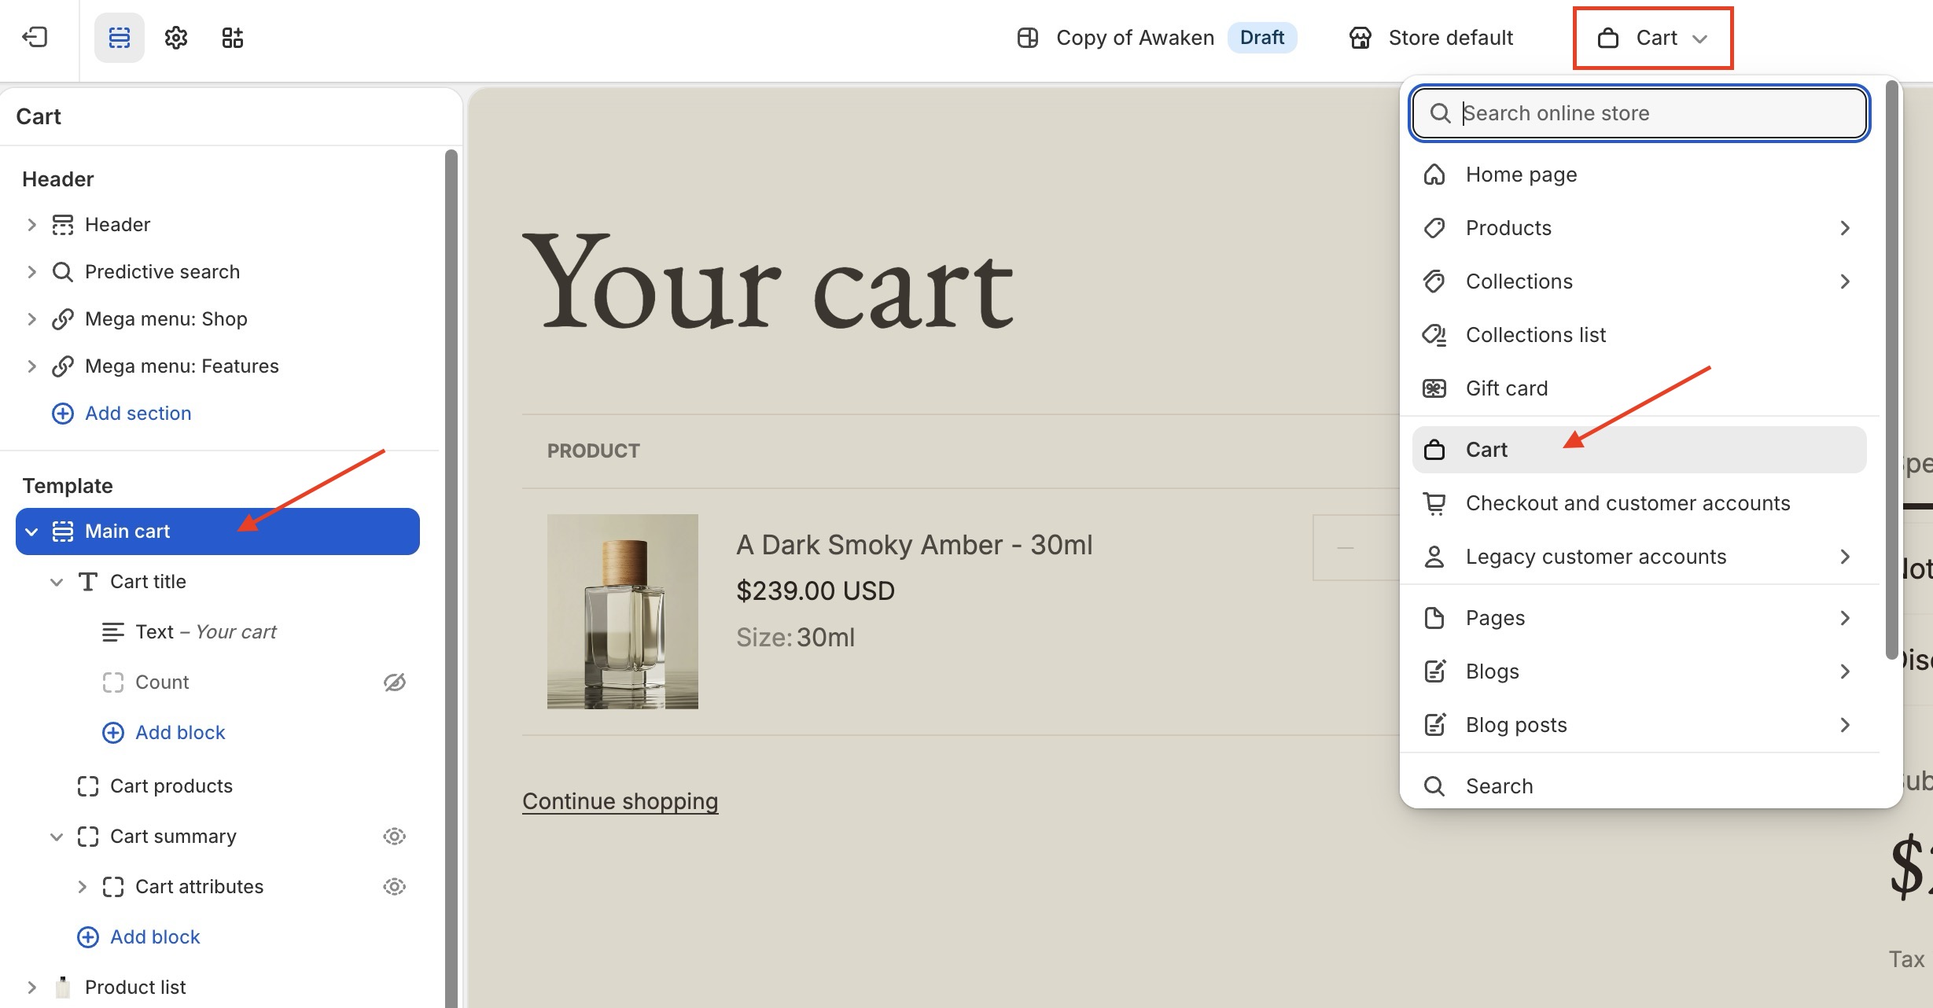
Task: Collapse the Main cart section chevron
Action: click(31, 532)
